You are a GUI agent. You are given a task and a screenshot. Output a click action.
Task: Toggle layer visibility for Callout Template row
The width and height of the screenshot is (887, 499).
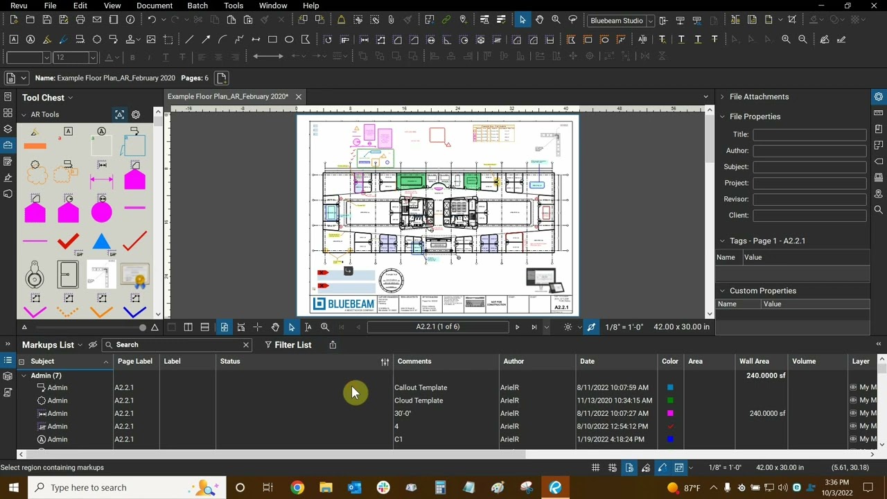coord(853,387)
